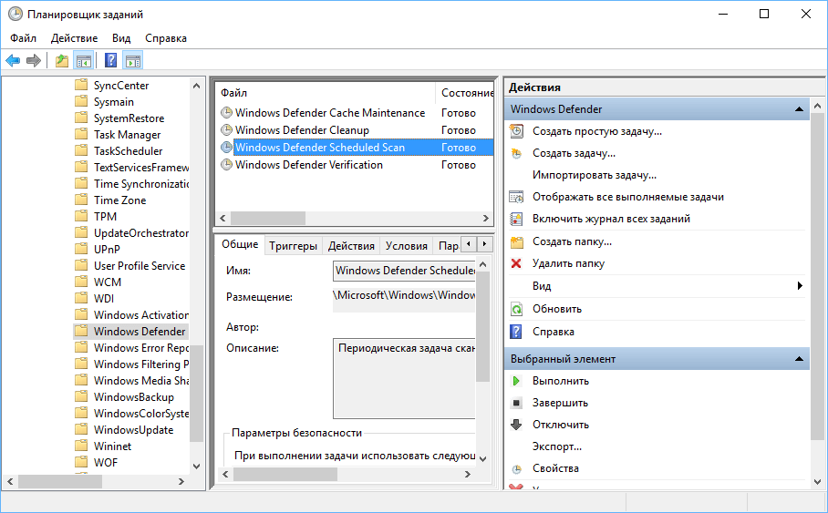The image size is (828, 513).
Task: Click Импортировать задачу action
Action: [x=594, y=175]
